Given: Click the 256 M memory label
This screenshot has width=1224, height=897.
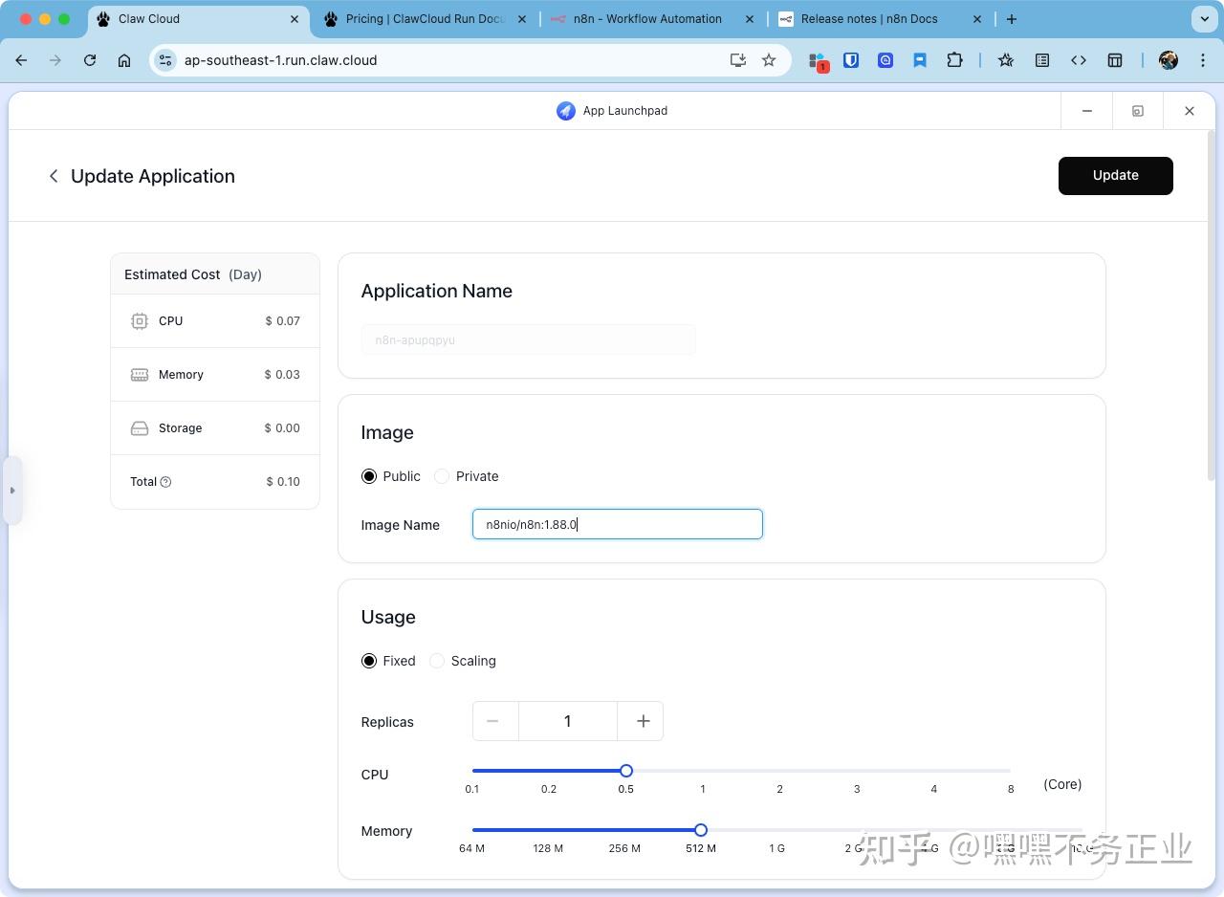Looking at the screenshot, I should (624, 848).
